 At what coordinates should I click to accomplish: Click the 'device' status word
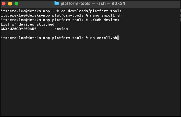[61, 29]
